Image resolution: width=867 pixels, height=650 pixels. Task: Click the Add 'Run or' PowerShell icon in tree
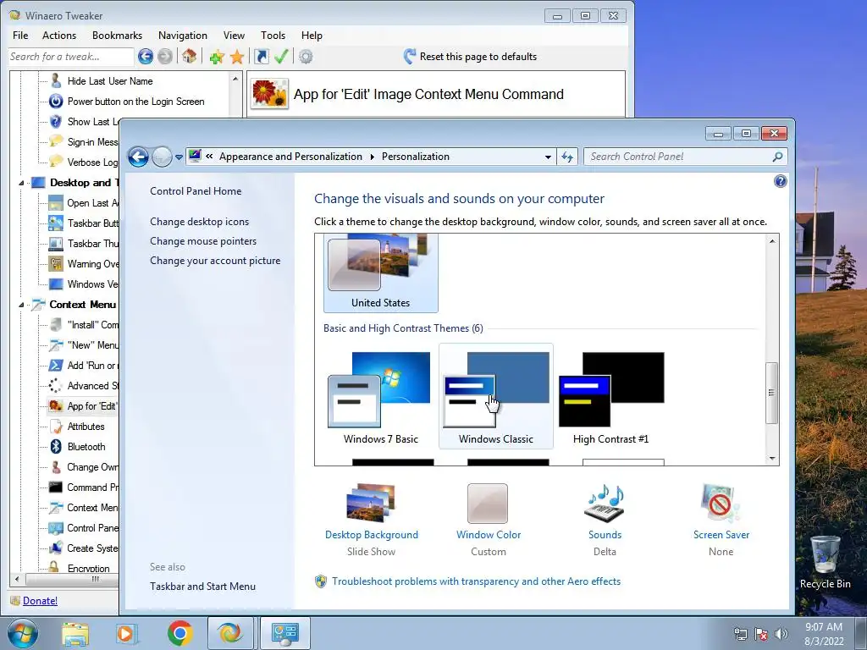point(56,366)
